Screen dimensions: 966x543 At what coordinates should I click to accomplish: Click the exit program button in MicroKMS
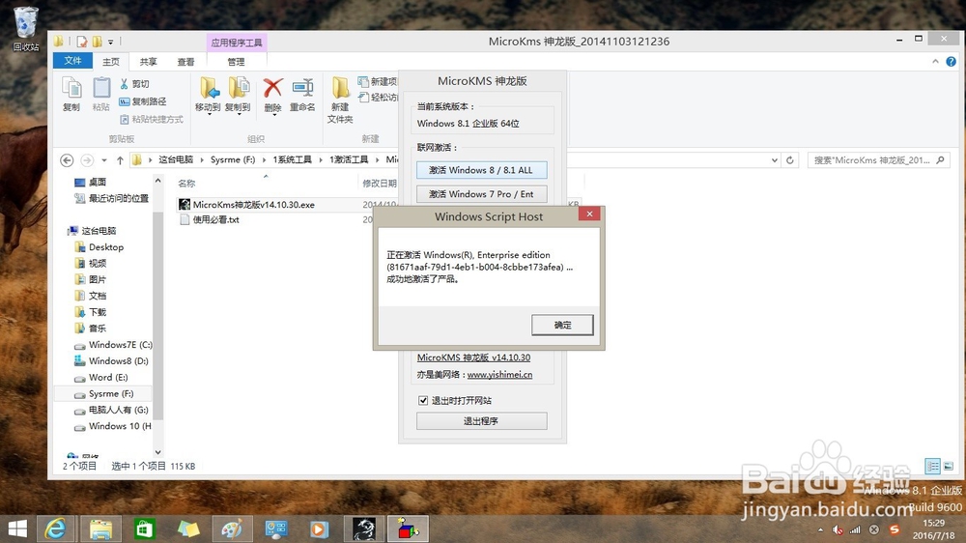click(x=481, y=421)
